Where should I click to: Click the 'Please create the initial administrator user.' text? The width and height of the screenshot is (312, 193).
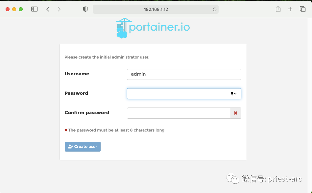point(107,57)
